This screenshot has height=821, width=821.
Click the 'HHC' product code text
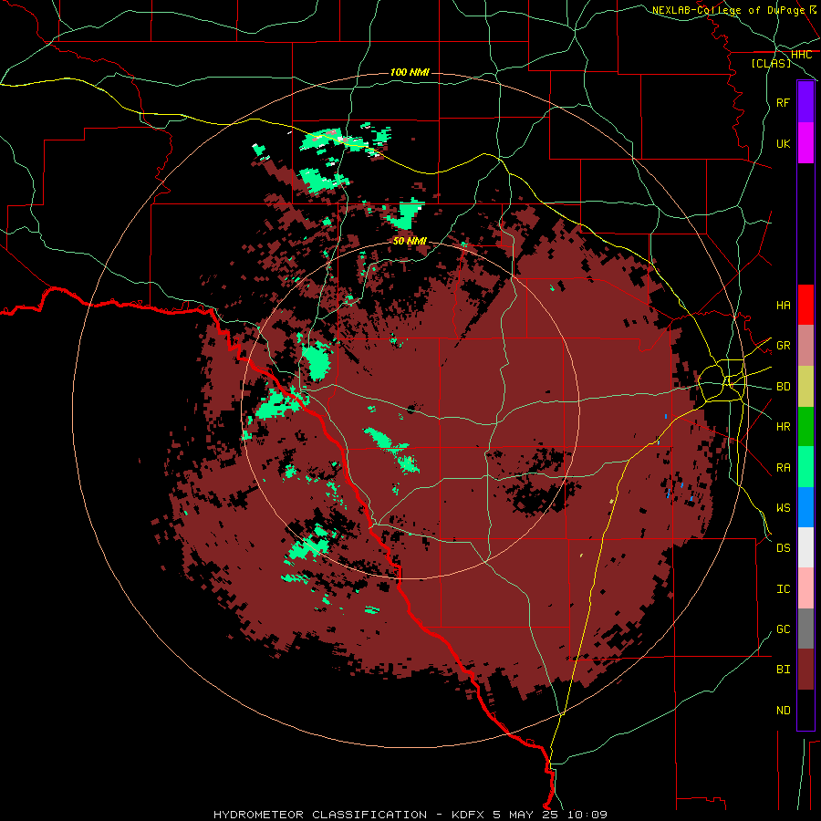[x=801, y=54]
